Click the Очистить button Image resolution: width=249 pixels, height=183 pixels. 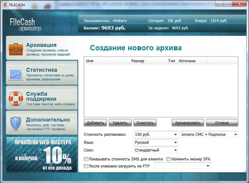point(145,123)
